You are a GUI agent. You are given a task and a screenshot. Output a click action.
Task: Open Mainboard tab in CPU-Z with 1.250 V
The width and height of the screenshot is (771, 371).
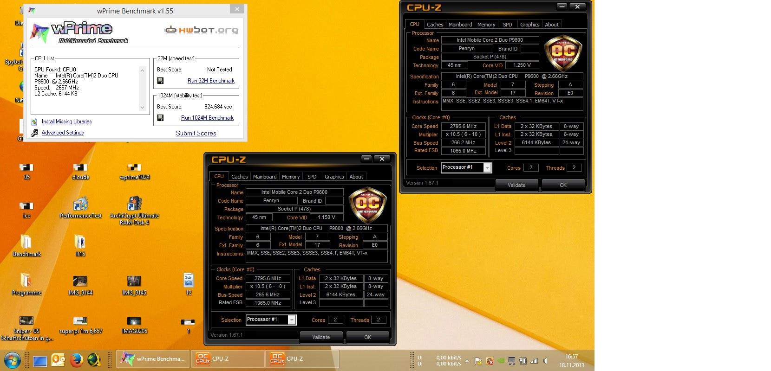click(460, 25)
